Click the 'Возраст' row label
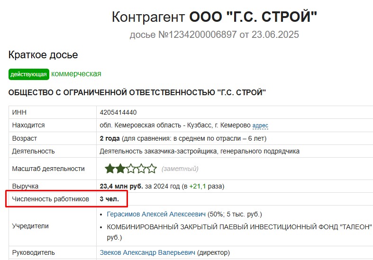Image resolution: width=373 pixels, height=260 pixels. point(25,138)
